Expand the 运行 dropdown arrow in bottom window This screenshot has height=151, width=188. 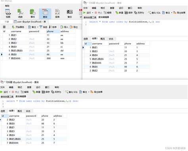pyautogui.click(x=10, y=92)
